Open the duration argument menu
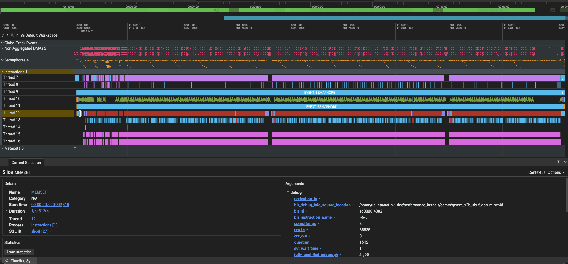Screen dimensions: 568x264 [303, 242]
